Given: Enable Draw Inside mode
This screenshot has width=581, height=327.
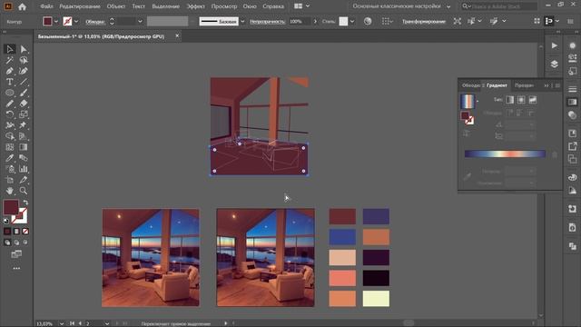Looking at the screenshot, I should coord(25,243).
